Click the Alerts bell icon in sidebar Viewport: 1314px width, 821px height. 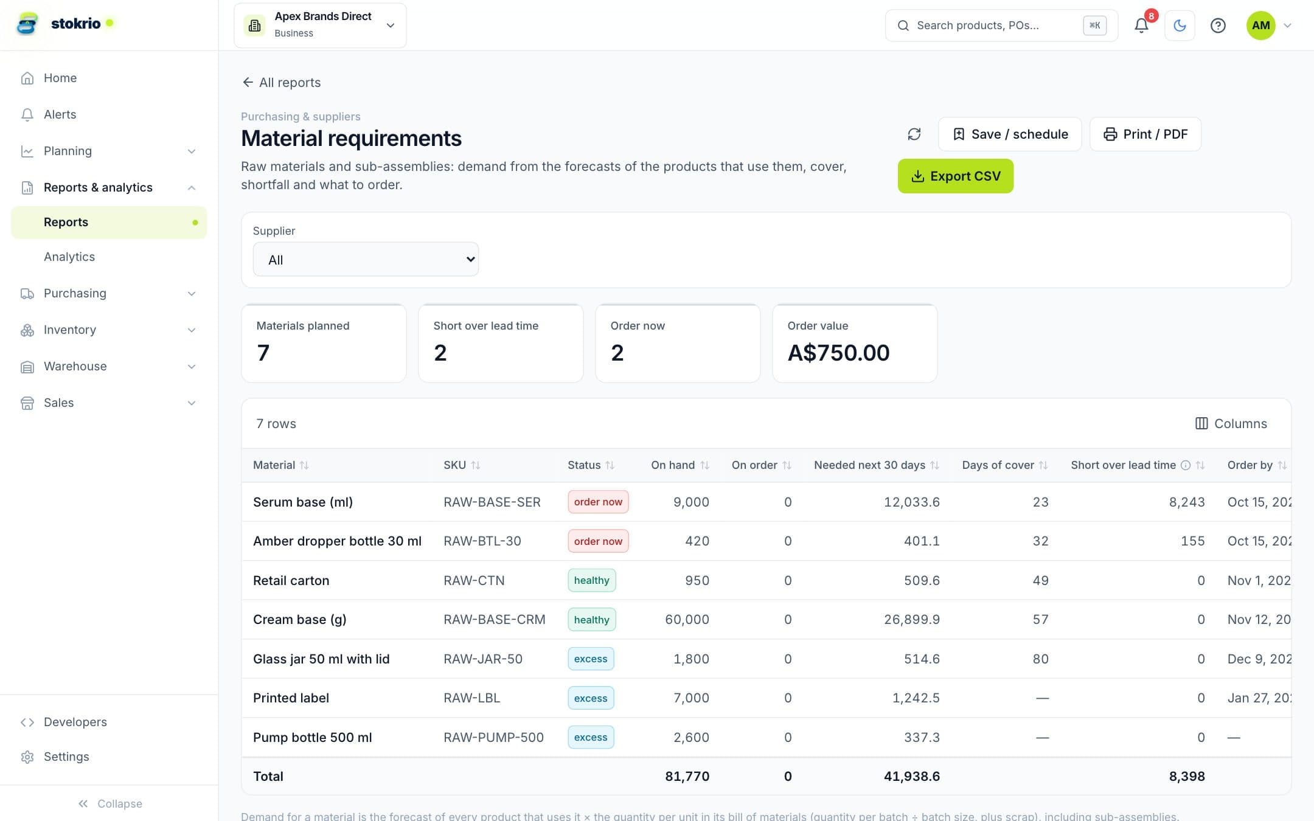point(27,114)
